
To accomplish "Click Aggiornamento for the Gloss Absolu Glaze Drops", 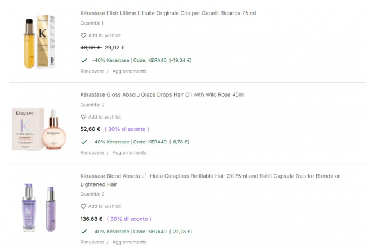I will [130, 153].
